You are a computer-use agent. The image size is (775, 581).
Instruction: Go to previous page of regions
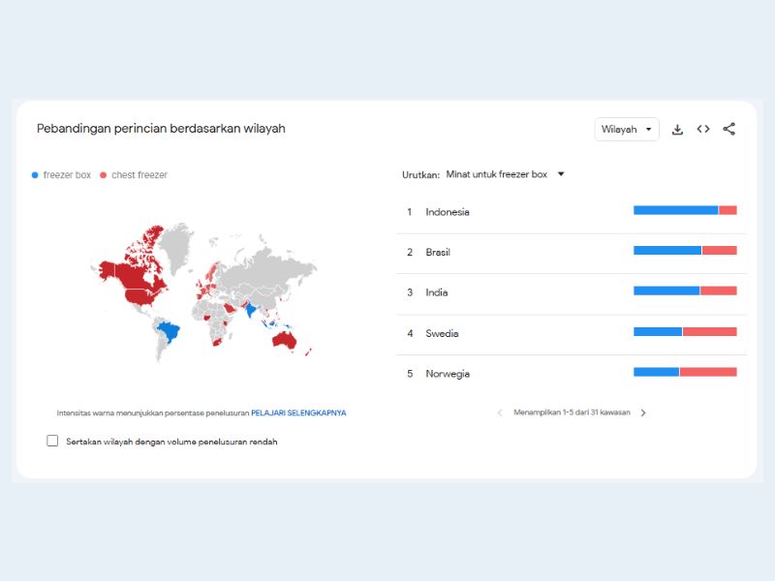[500, 413]
